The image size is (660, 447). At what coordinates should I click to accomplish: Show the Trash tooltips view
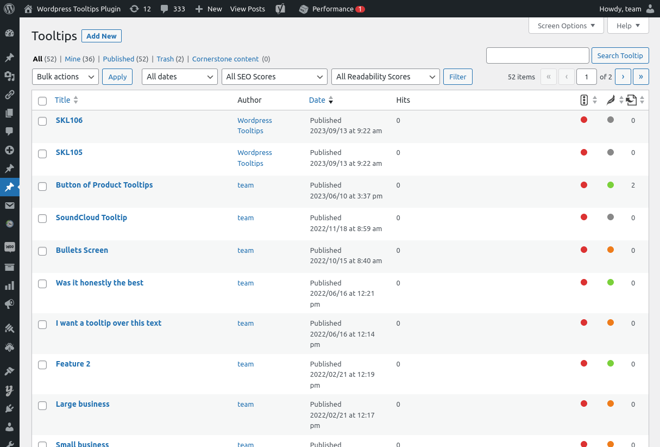pyautogui.click(x=165, y=59)
